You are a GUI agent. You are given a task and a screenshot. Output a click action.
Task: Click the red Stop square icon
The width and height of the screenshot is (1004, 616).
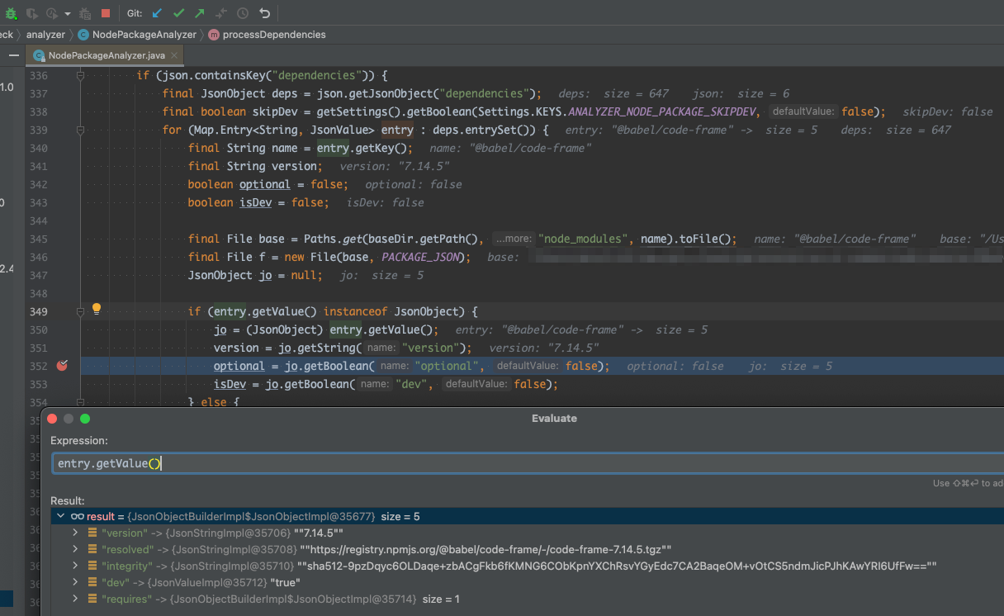pos(107,12)
